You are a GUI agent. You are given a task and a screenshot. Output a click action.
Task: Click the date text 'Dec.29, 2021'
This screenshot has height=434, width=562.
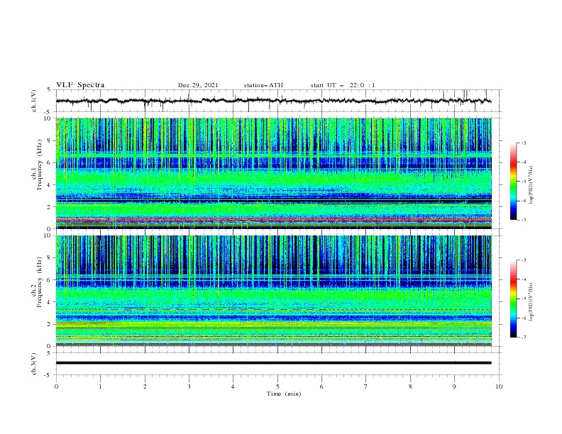[198, 85]
